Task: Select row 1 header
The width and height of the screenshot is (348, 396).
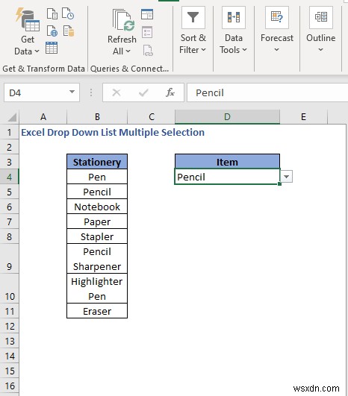Action: [10, 132]
